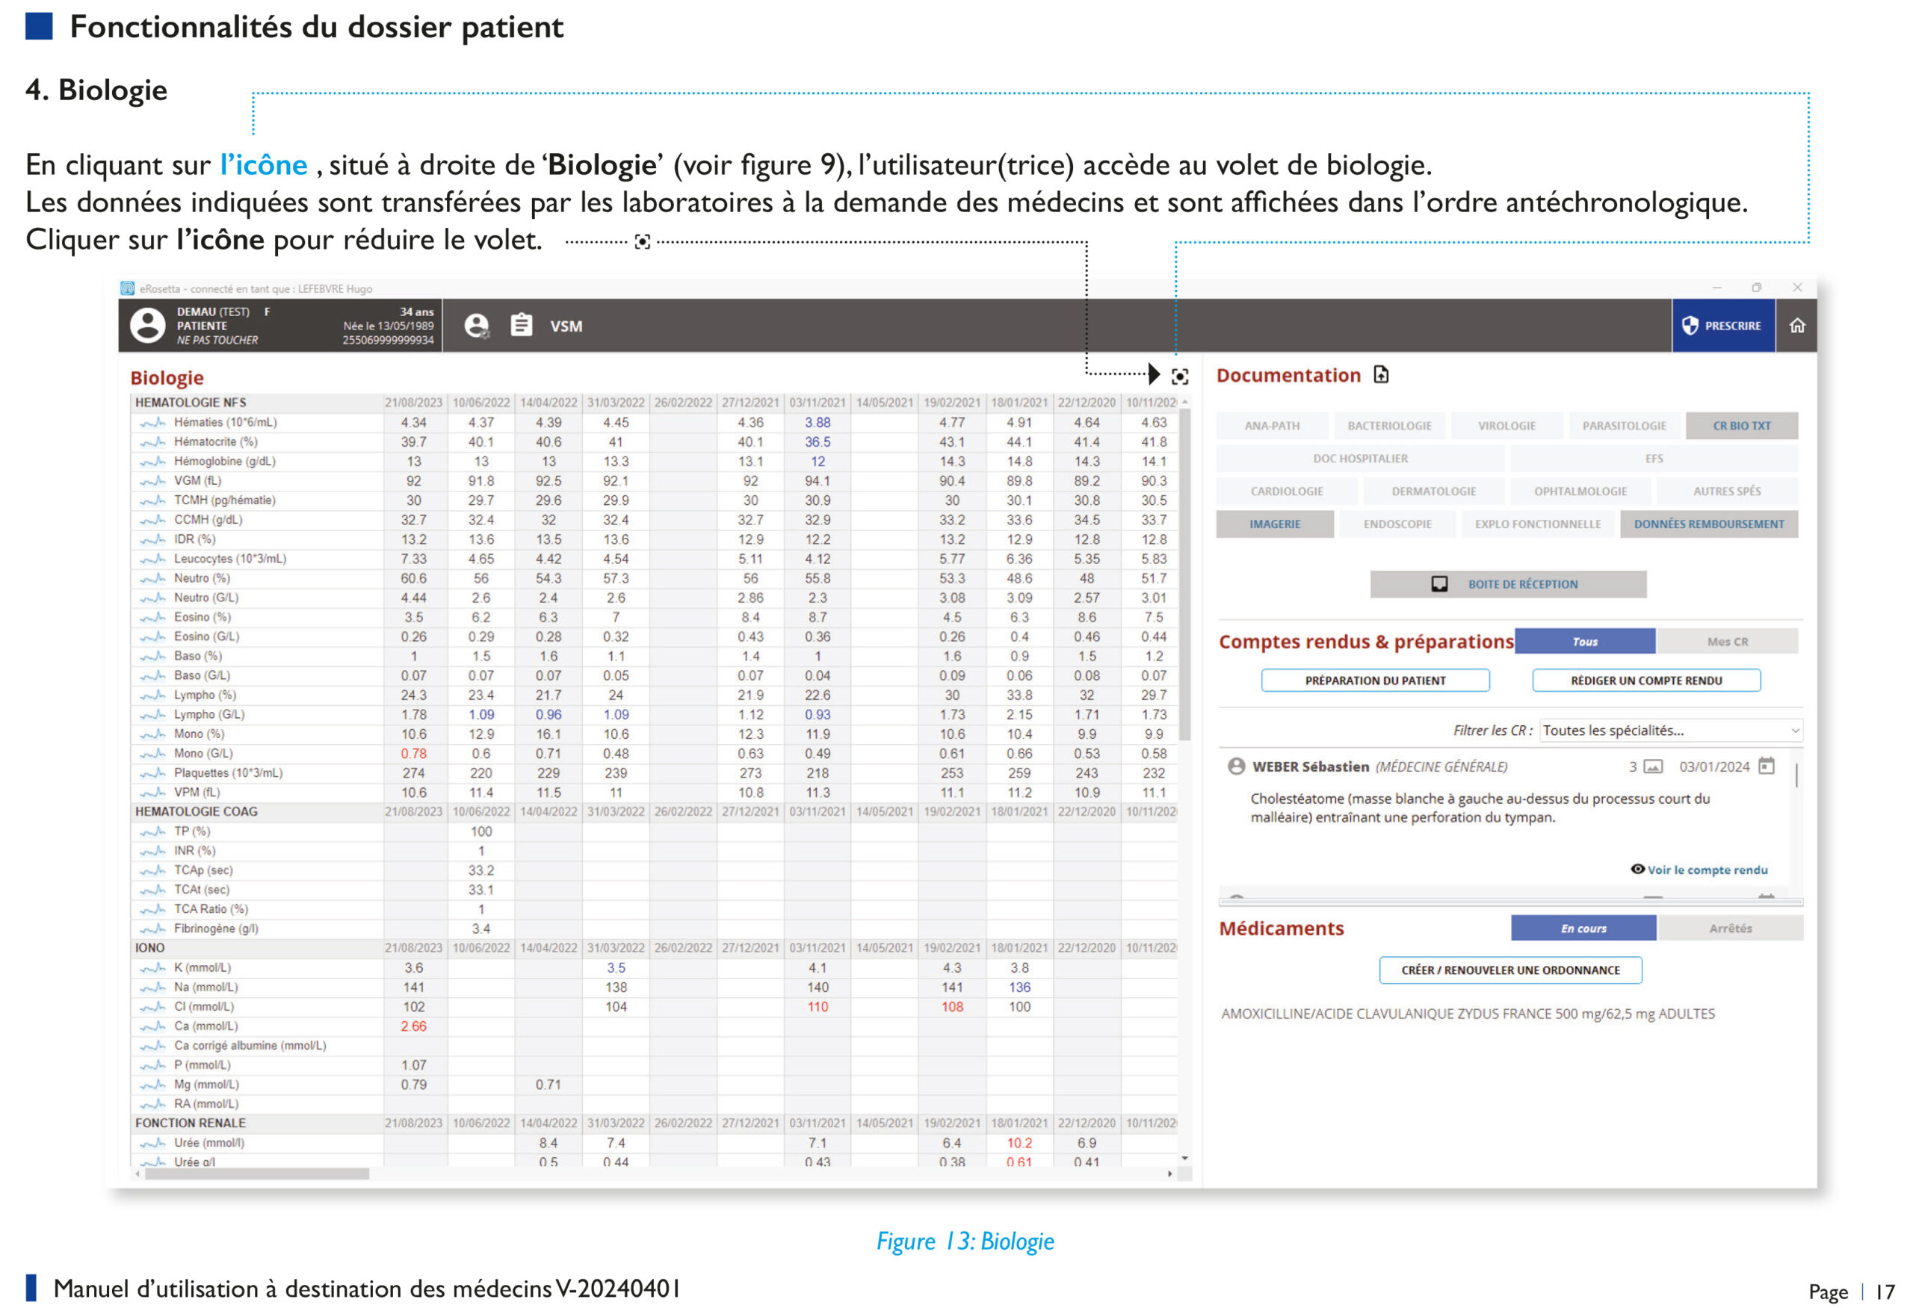Switch to the Mes CR filter
Viewport: 1913px width, 1308px height.
coord(1727,642)
